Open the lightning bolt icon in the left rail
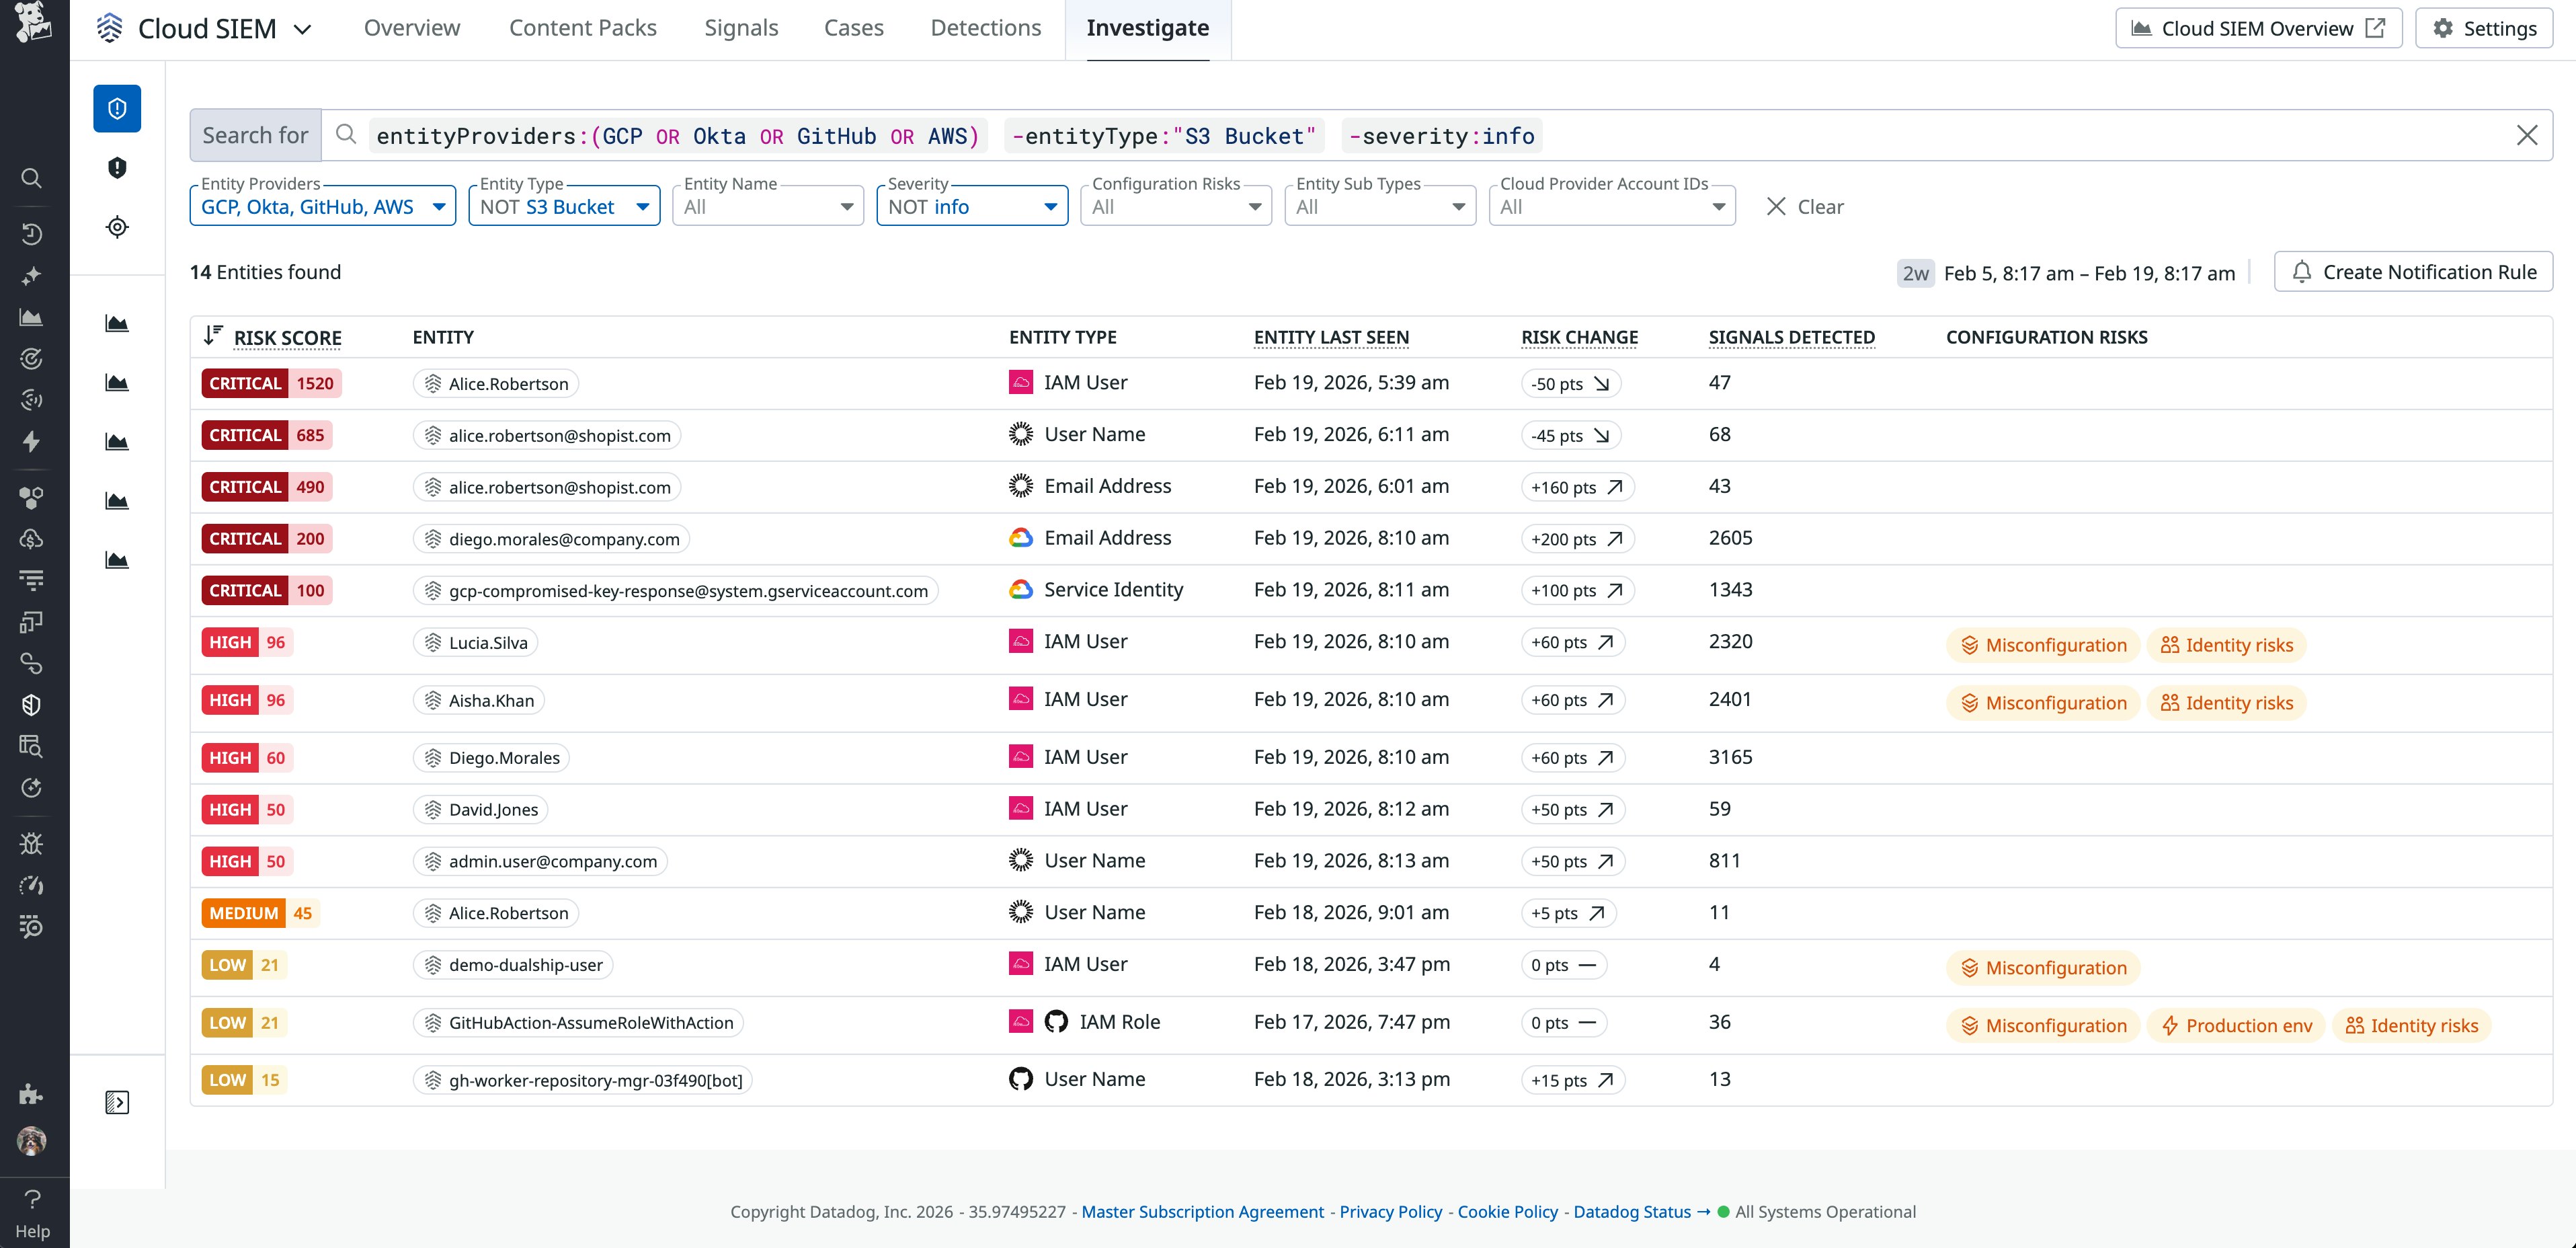Image resolution: width=2576 pixels, height=1248 pixels. [x=31, y=441]
